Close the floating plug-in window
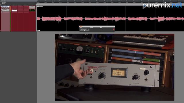The height and width of the screenshot is (103, 184). [x=80, y=26]
